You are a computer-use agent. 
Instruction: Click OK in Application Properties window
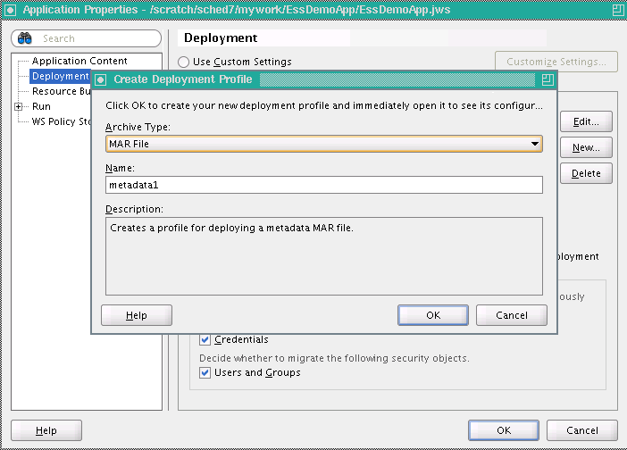click(504, 430)
